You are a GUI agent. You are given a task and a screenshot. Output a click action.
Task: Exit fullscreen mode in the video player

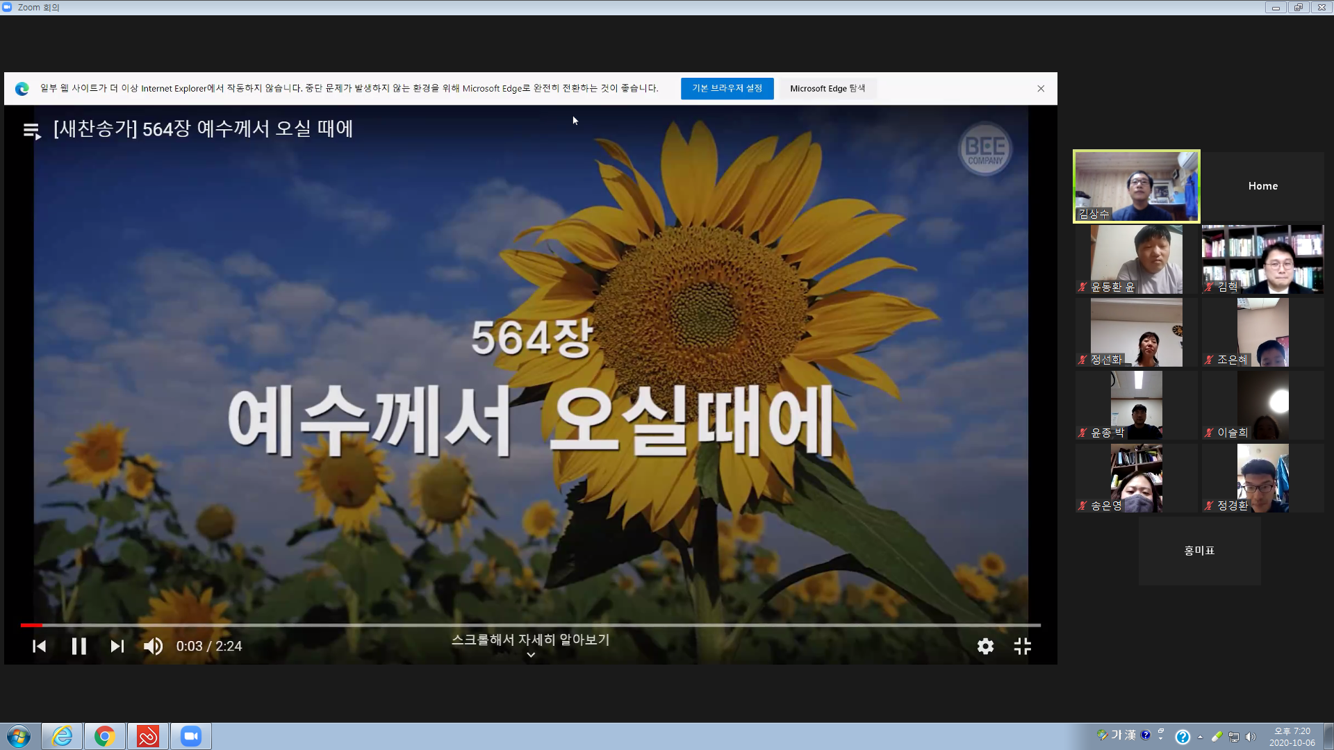1023,647
